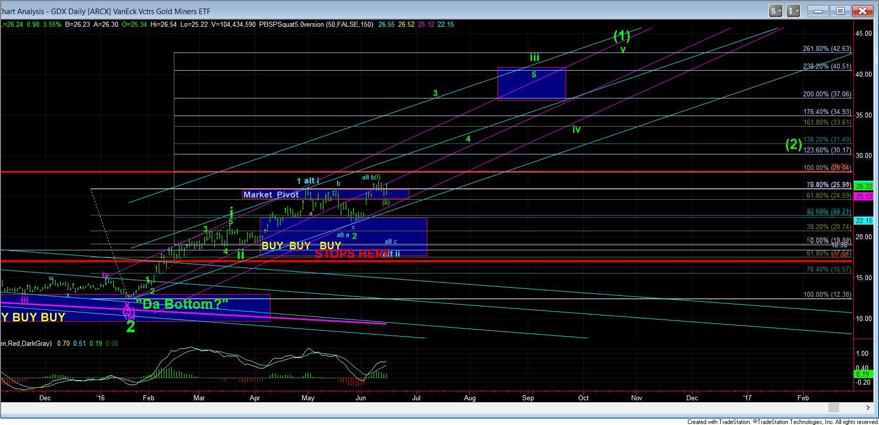
Task: Click the horizontal scrollbar thumb
Action: pyautogui.click(x=833, y=408)
